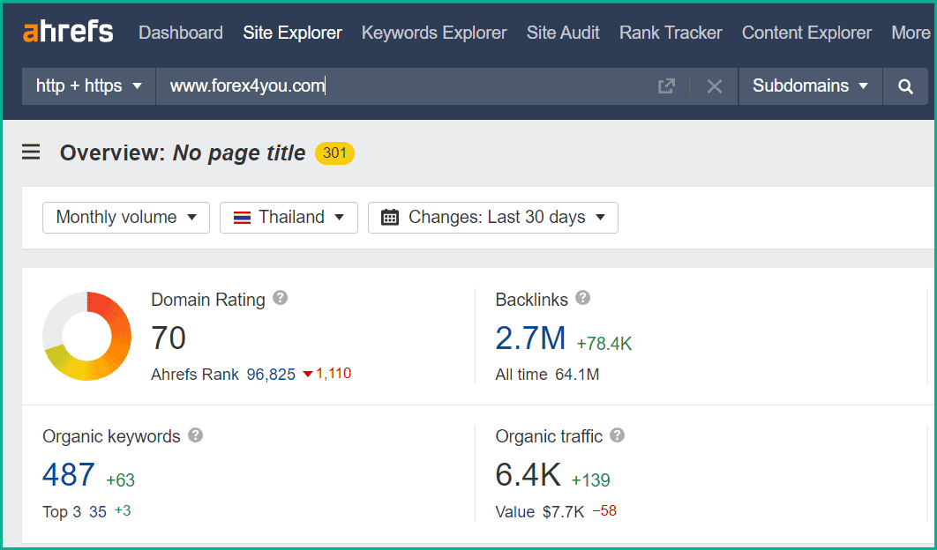This screenshot has width=937, height=550.
Task: Click the Top 3 change +3
Action: pos(123,511)
